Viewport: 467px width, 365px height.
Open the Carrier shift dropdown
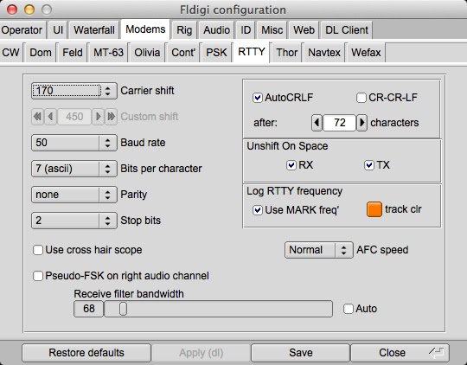pos(74,91)
